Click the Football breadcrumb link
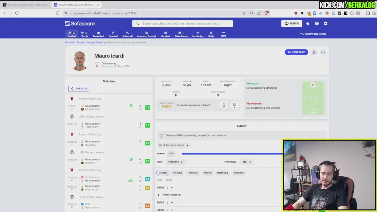 (70, 42)
